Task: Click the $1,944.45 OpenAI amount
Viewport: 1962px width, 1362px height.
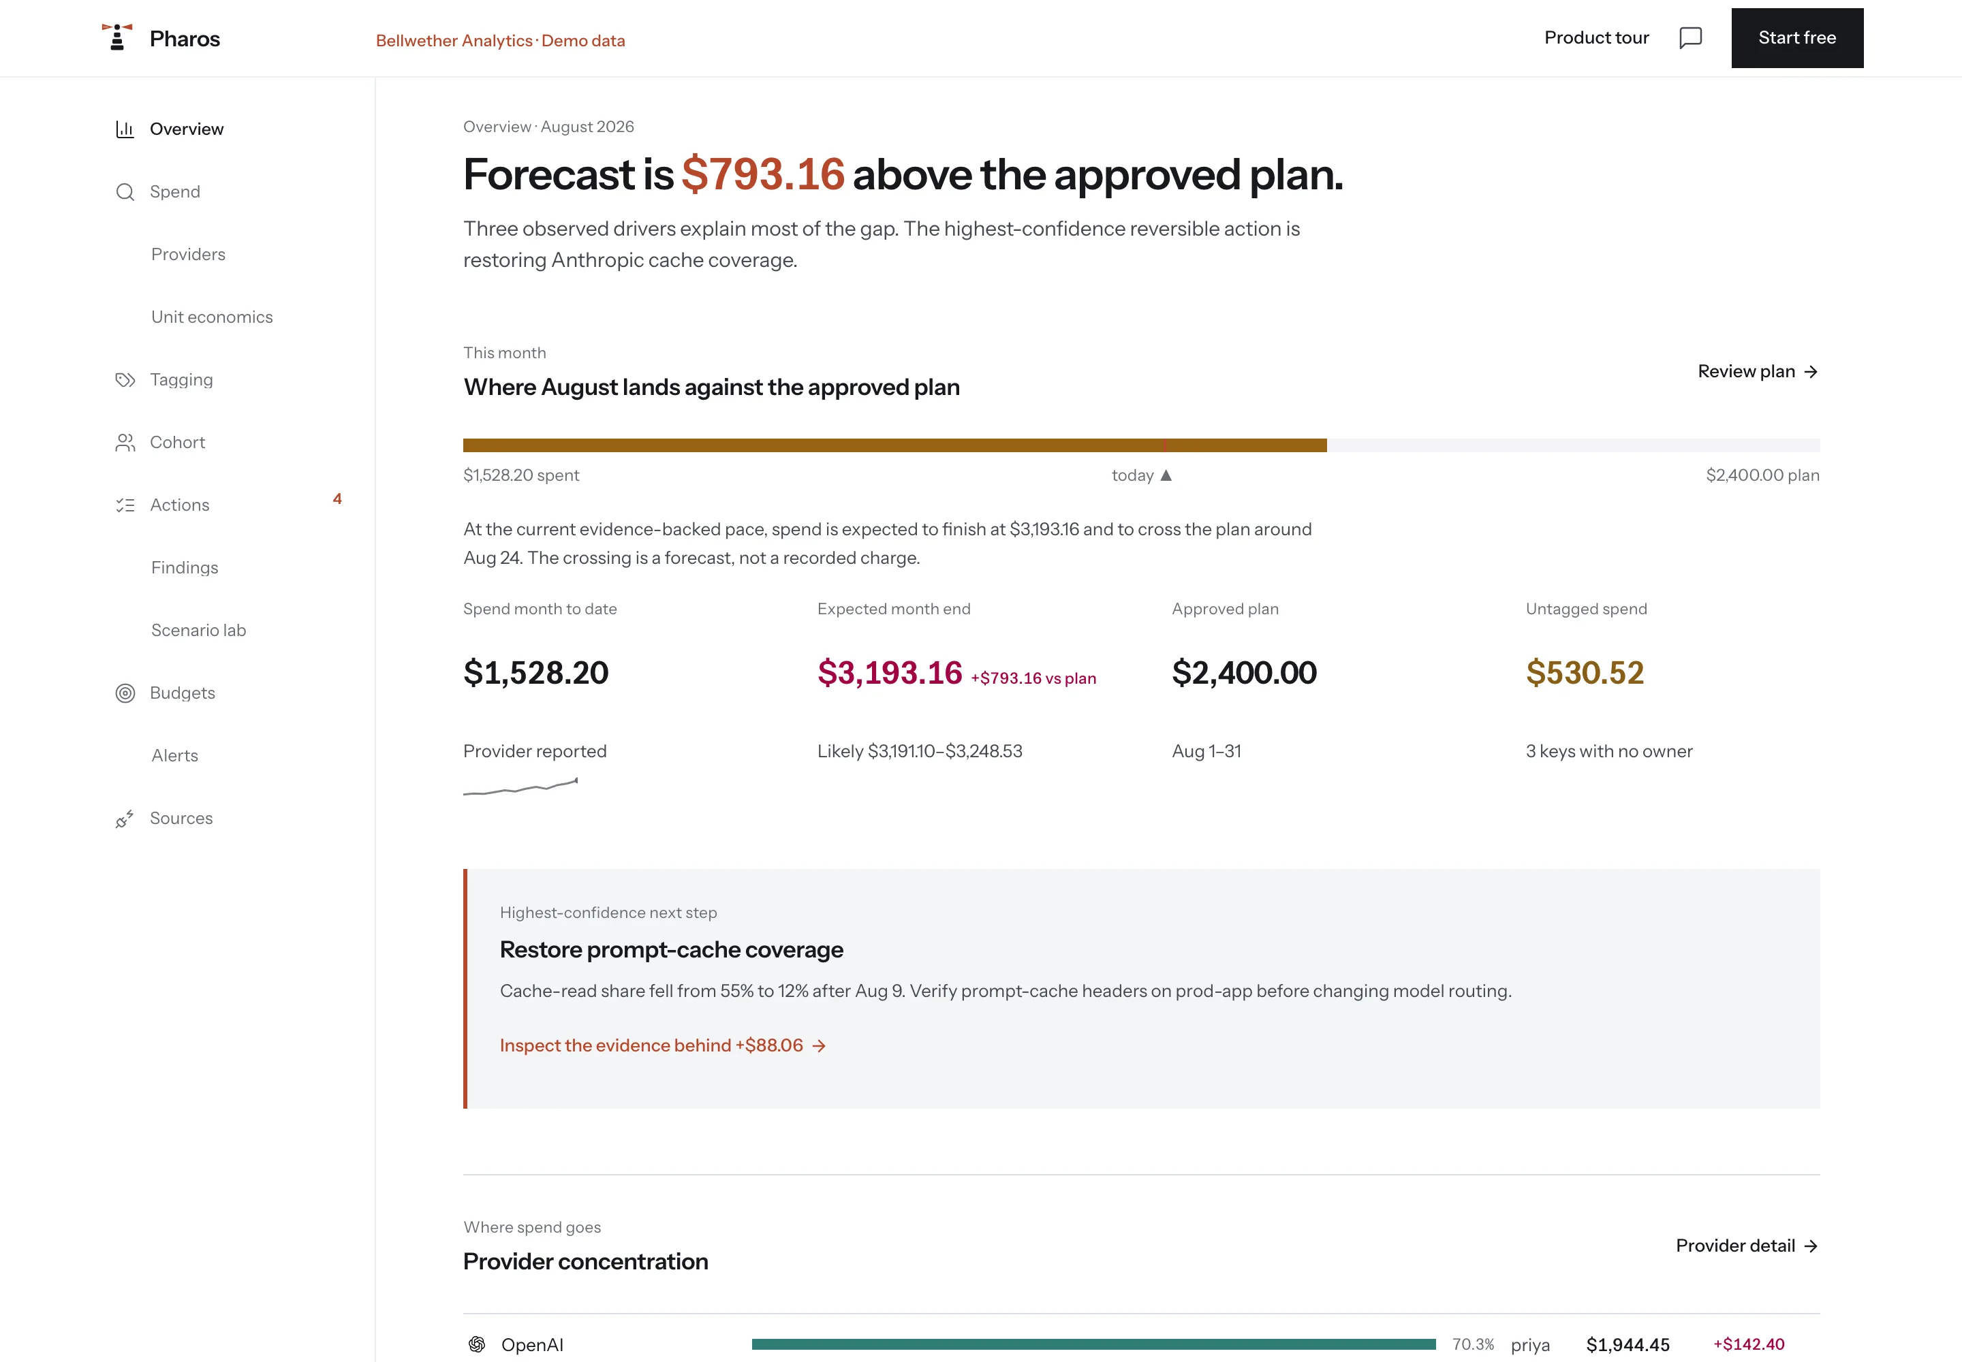Action: 1628,1345
